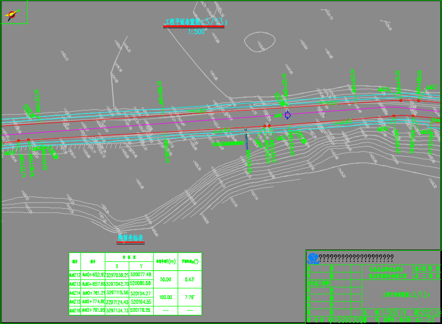Click the angle (°) column header
This screenshot has width=442, height=324.
pos(190,261)
